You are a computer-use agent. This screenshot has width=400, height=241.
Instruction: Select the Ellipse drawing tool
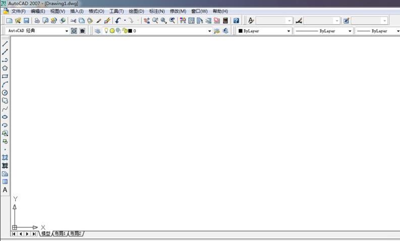click(5, 117)
